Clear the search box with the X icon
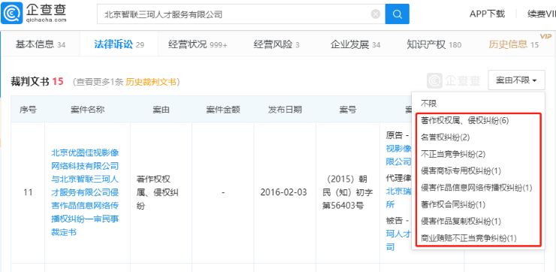The image size is (556, 272). point(376,14)
